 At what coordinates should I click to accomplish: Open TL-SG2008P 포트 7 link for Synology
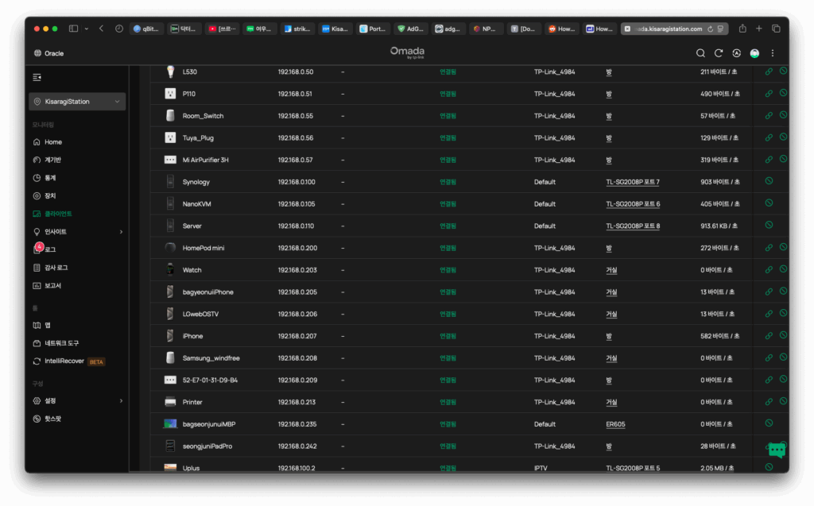632,182
